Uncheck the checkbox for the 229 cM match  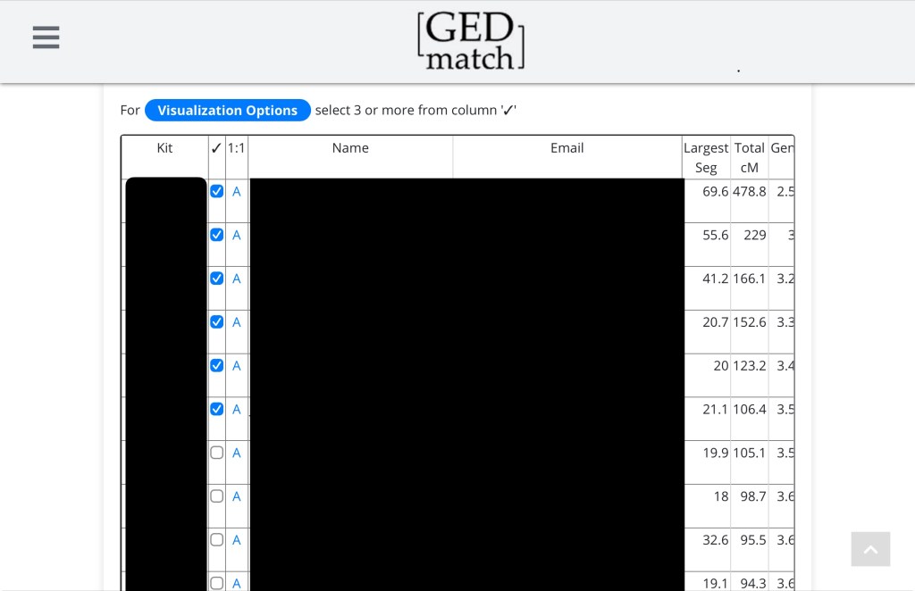pyautogui.click(x=217, y=235)
